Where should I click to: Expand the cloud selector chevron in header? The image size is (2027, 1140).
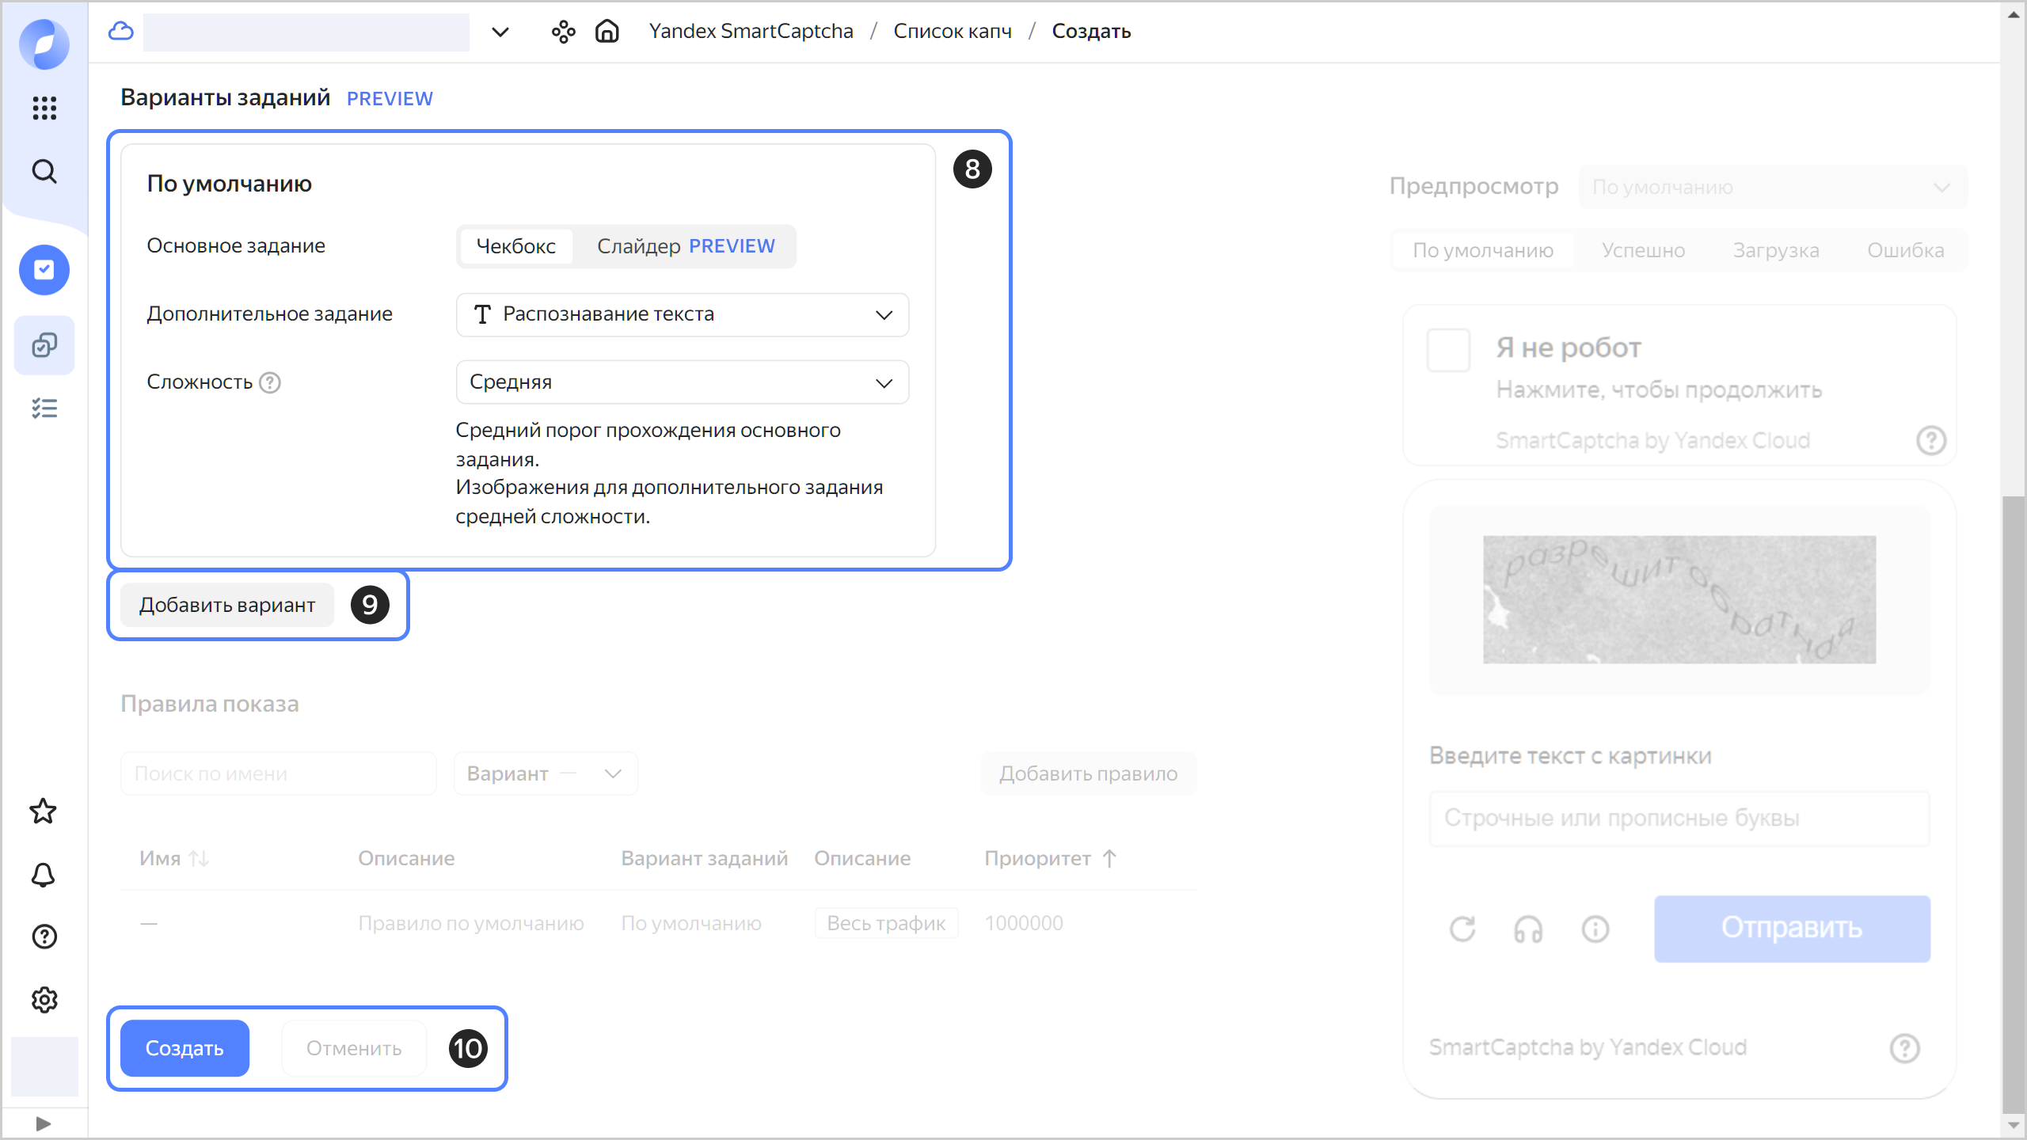pyautogui.click(x=500, y=32)
